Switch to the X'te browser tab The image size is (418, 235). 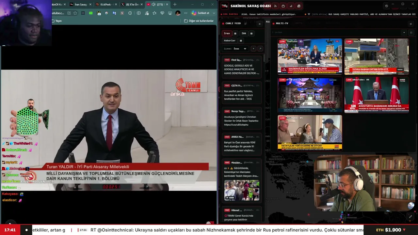(132, 5)
